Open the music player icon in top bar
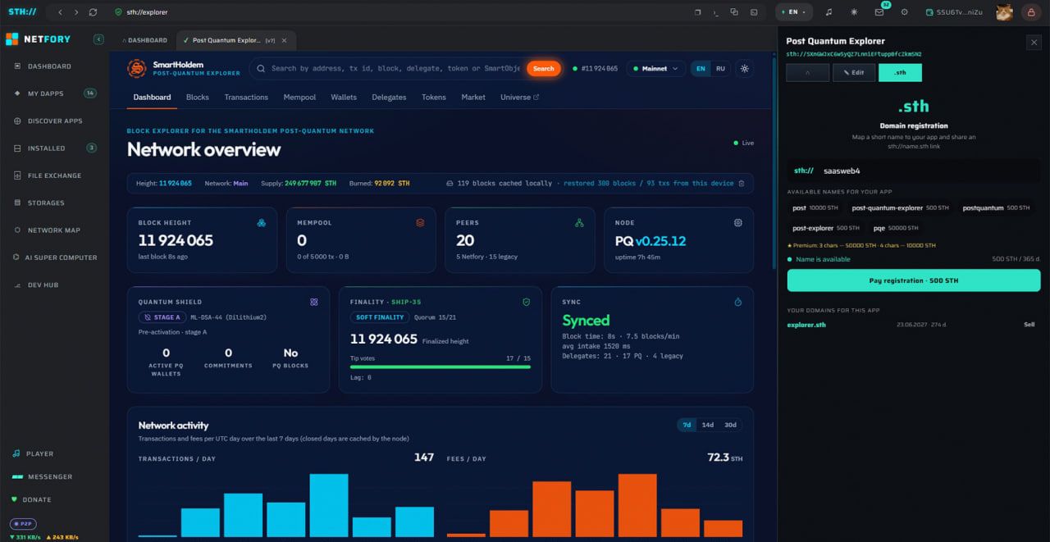This screenshot has height=542, width=1050. (x=829, y=12)
